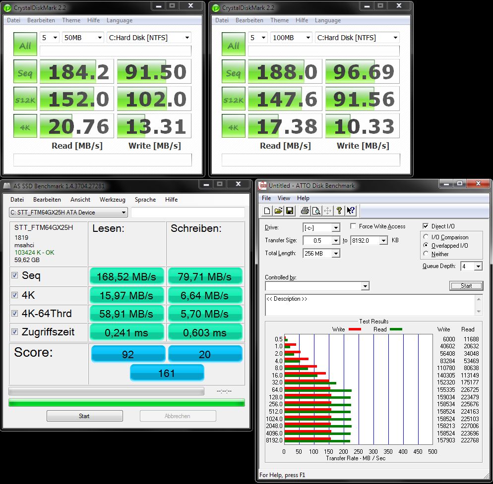
Task: Click the scrollbar of ATTO Description box
Action: coord(479,305)
